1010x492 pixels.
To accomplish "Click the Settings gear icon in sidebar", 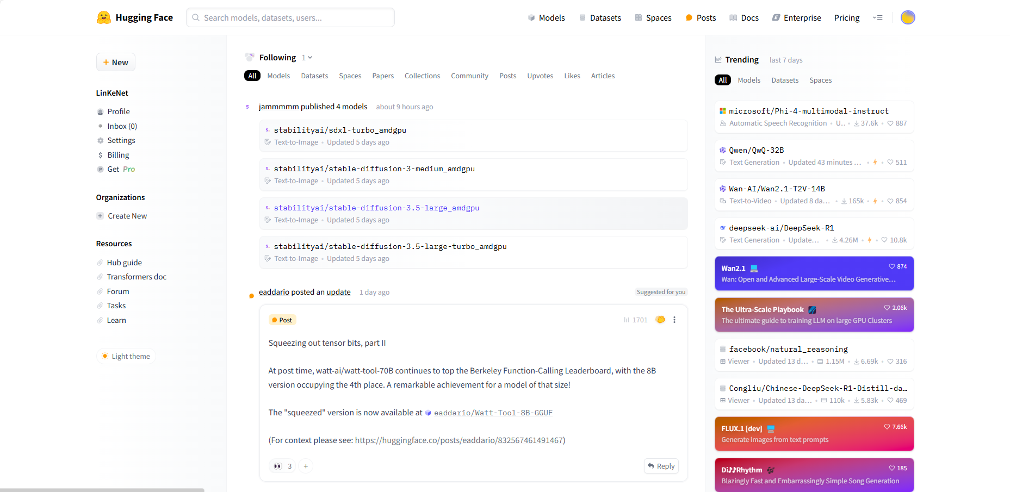I will click(100, 140).
